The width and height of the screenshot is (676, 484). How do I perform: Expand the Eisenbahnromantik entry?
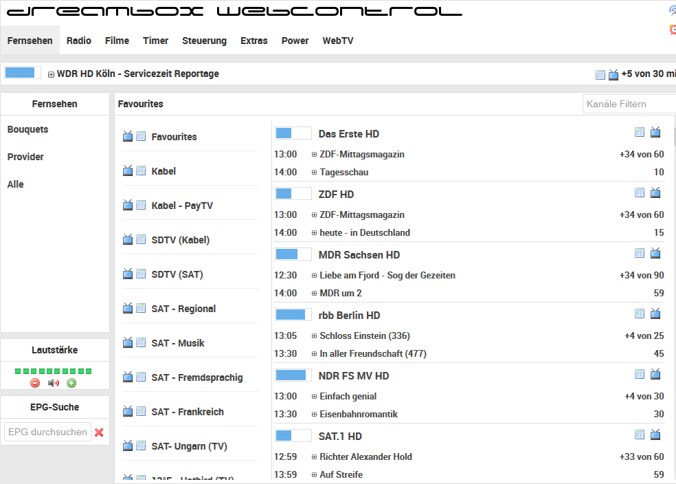click(315, 415)
